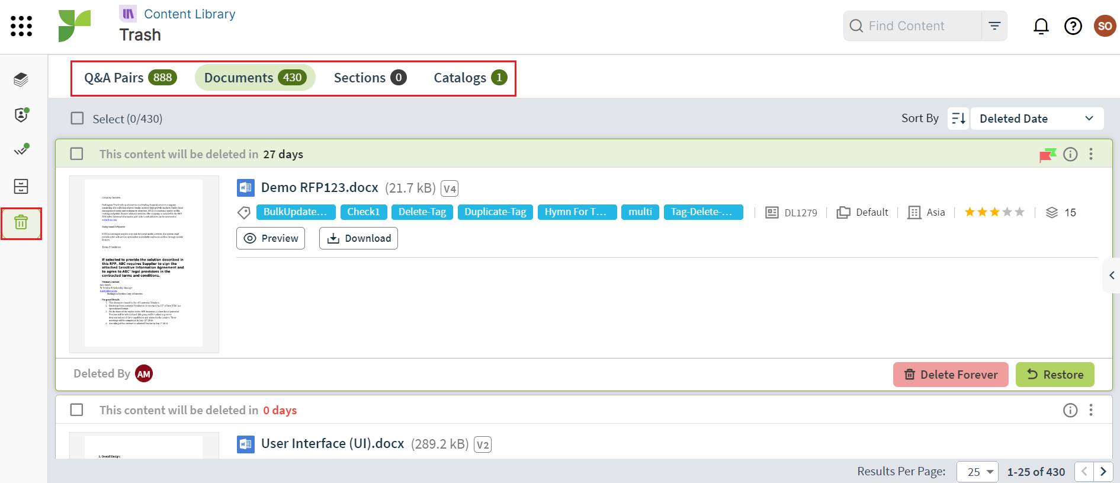
Task: Open archive drawer sidebar icon
Action: pyautogui.click(x=21, y=187)
